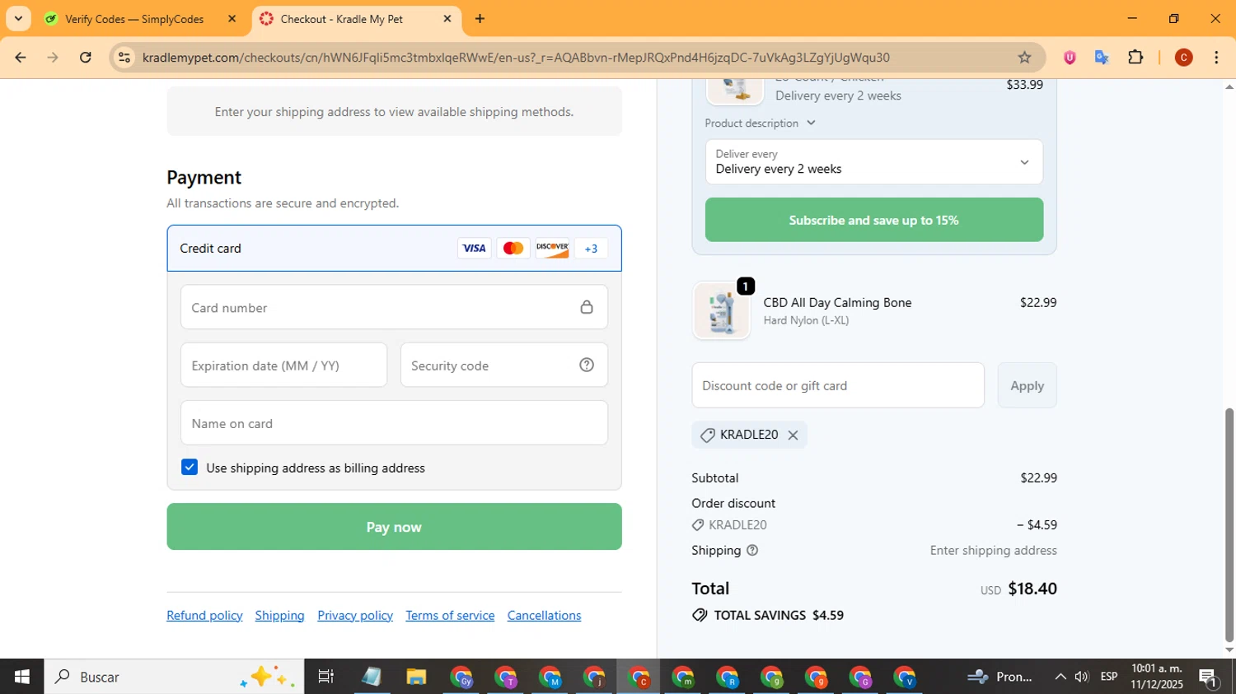The width and height of the screenshot is (1236, 694).
Task: Focus the Card number field
Action: 394,307
